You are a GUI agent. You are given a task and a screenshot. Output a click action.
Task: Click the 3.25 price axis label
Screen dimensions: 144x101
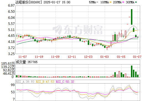(x=11, y=54)
